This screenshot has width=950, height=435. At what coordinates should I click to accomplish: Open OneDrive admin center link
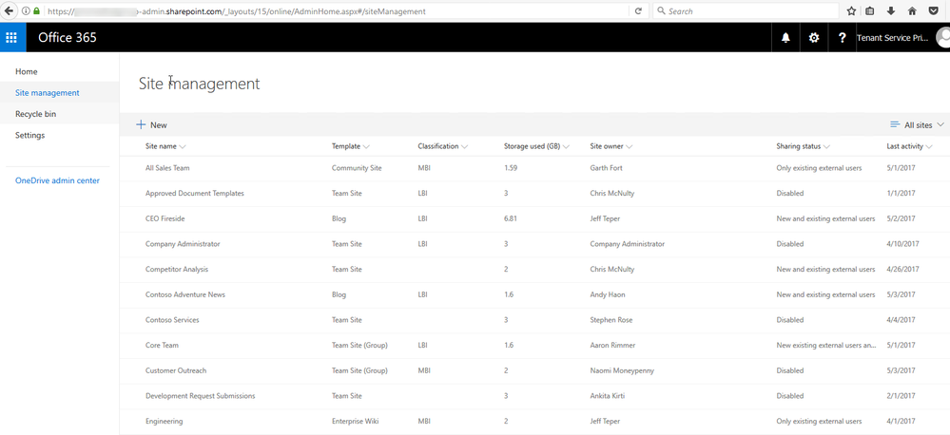pos(58,180)
